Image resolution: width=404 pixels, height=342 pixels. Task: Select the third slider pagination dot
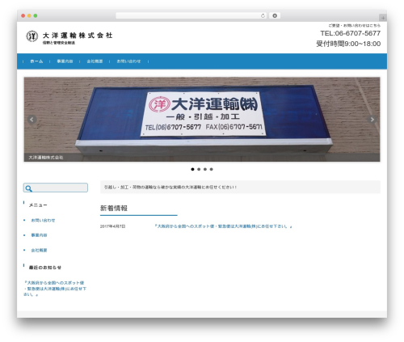[x=205, y=169]
